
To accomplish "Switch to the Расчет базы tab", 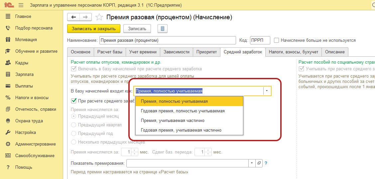I will [x=110, y=52].
